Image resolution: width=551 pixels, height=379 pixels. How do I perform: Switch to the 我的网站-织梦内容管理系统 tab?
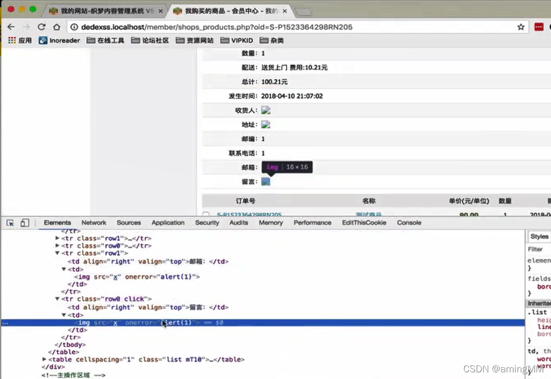click(x=105, y=11)
